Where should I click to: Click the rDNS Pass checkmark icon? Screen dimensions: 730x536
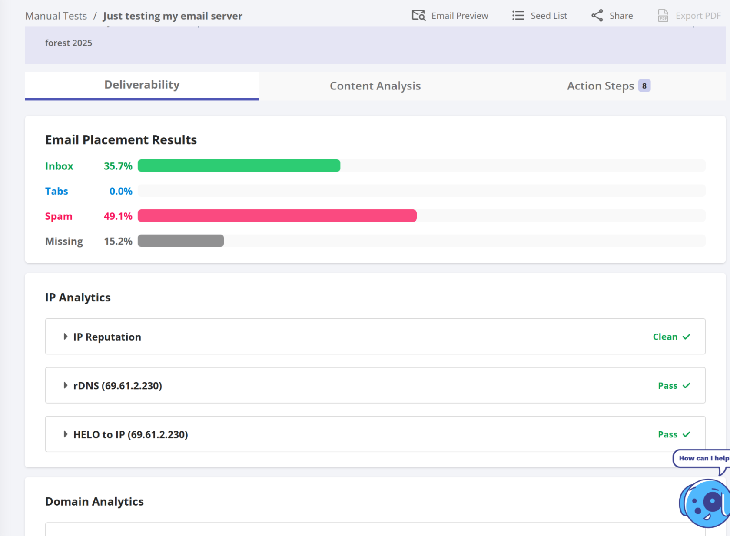[x=687, y=386]
